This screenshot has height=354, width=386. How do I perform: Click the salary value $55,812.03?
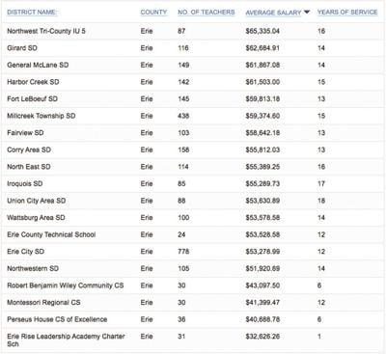point(262,150)
